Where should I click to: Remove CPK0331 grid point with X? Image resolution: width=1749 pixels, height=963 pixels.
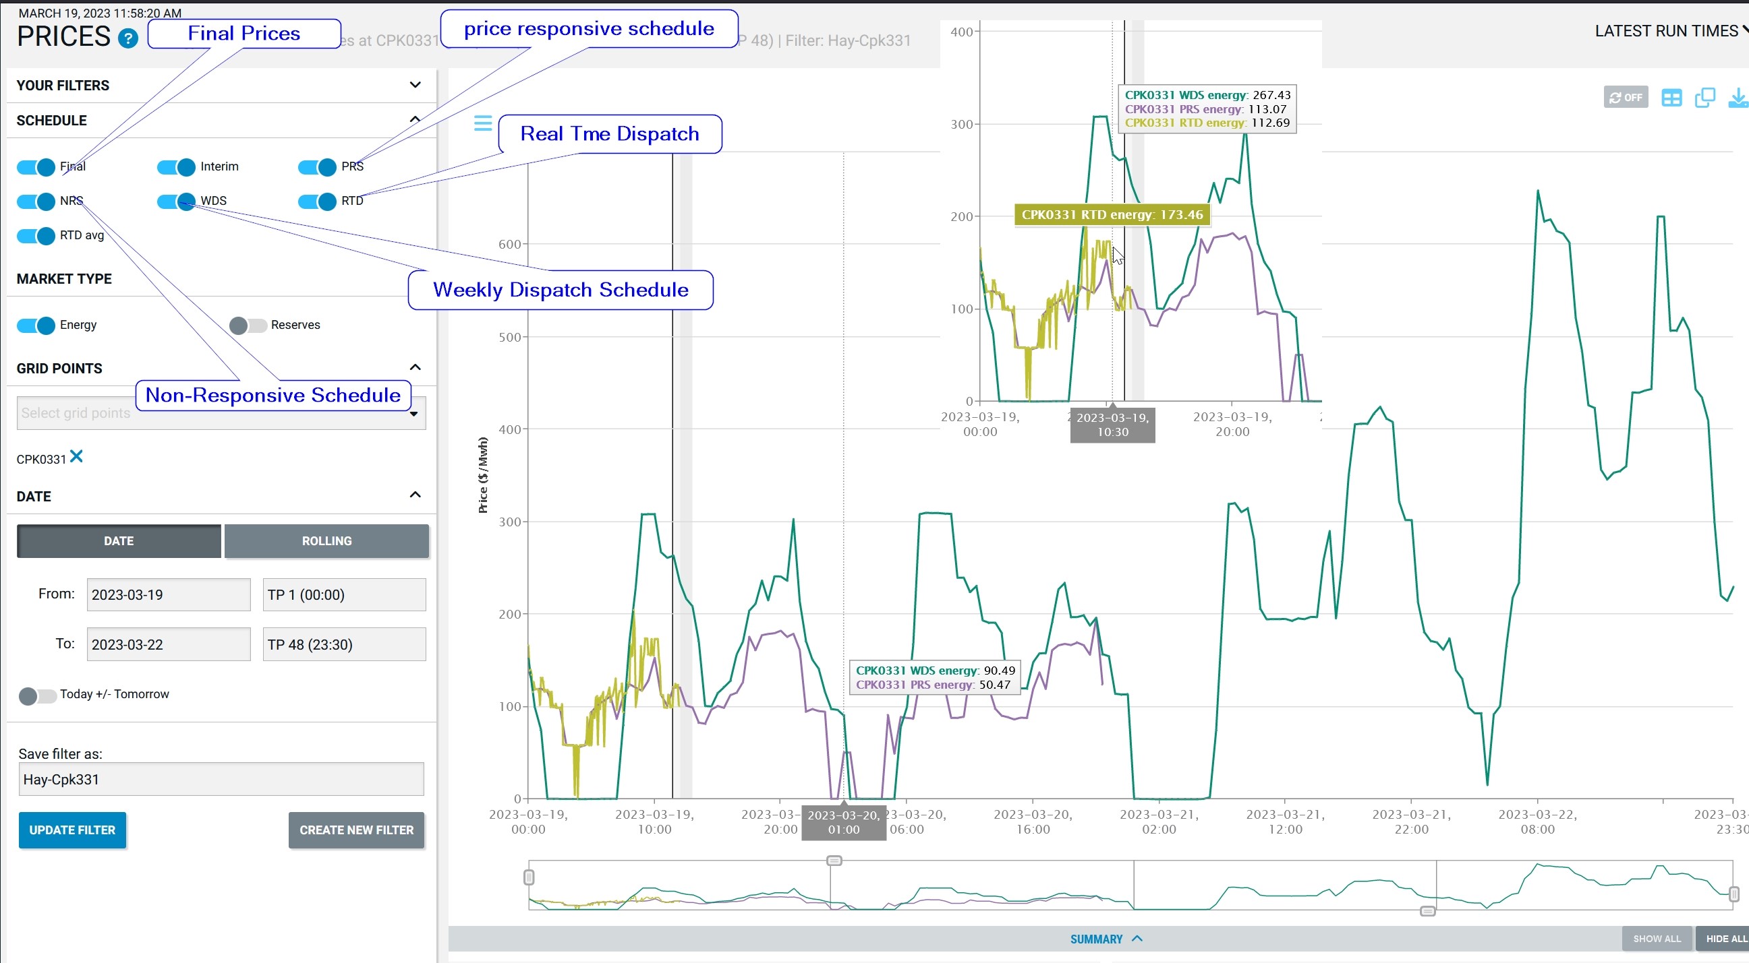coord(77,456)
